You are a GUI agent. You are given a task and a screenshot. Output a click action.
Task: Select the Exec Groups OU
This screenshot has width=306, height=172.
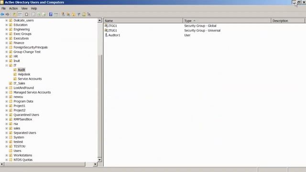(x=22, y=34)
